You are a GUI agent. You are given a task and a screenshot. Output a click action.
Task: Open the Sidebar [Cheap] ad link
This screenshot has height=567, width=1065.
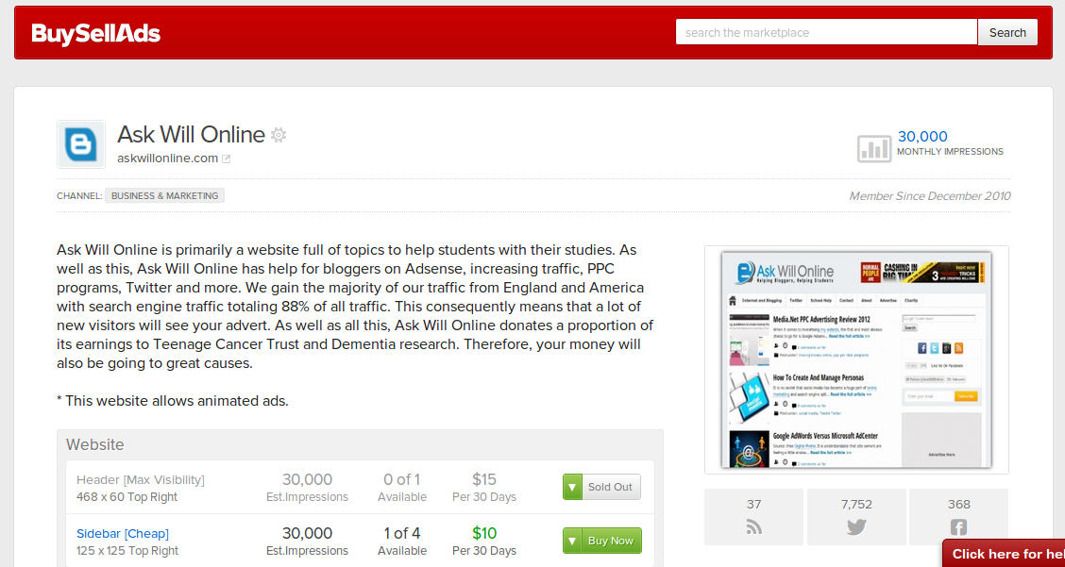click(x=123, y=533)
